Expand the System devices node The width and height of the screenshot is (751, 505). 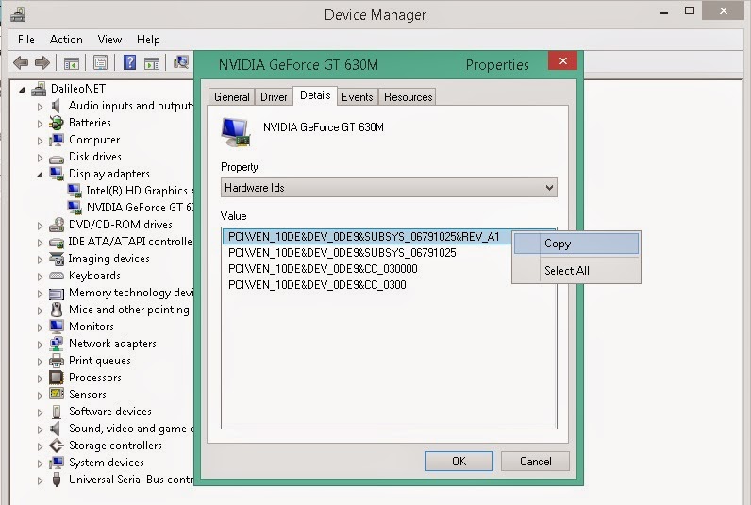click(41, 463)
